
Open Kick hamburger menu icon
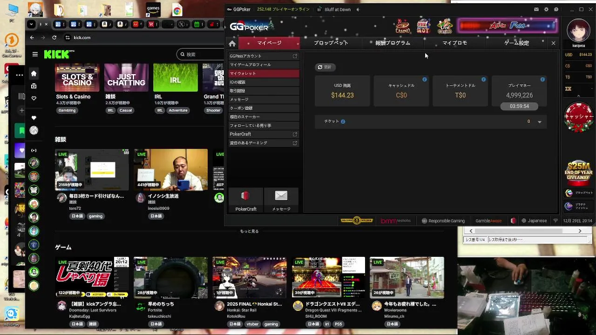click(x=35, y=54)
